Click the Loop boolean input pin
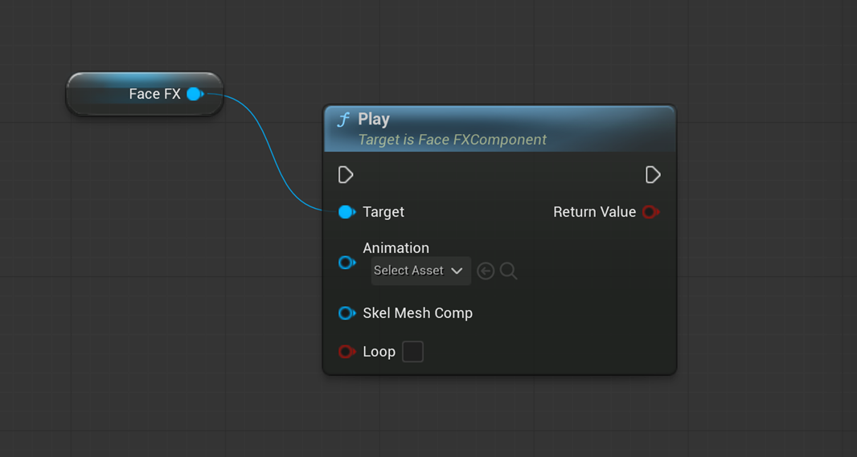Viewport: 857px width, 457px height. tap(346, 352)
